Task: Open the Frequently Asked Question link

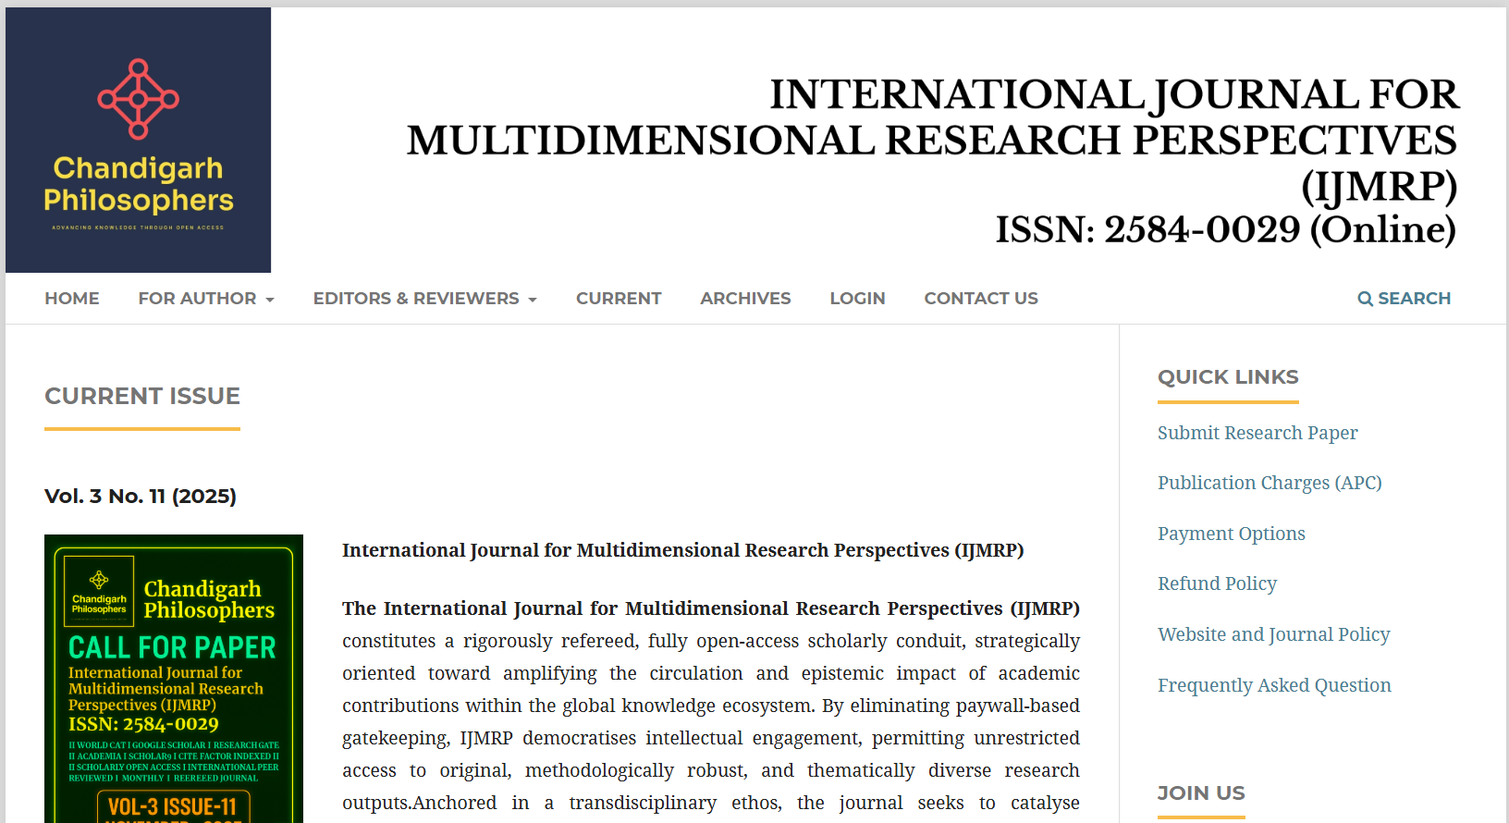Action: click(1274, 685)
